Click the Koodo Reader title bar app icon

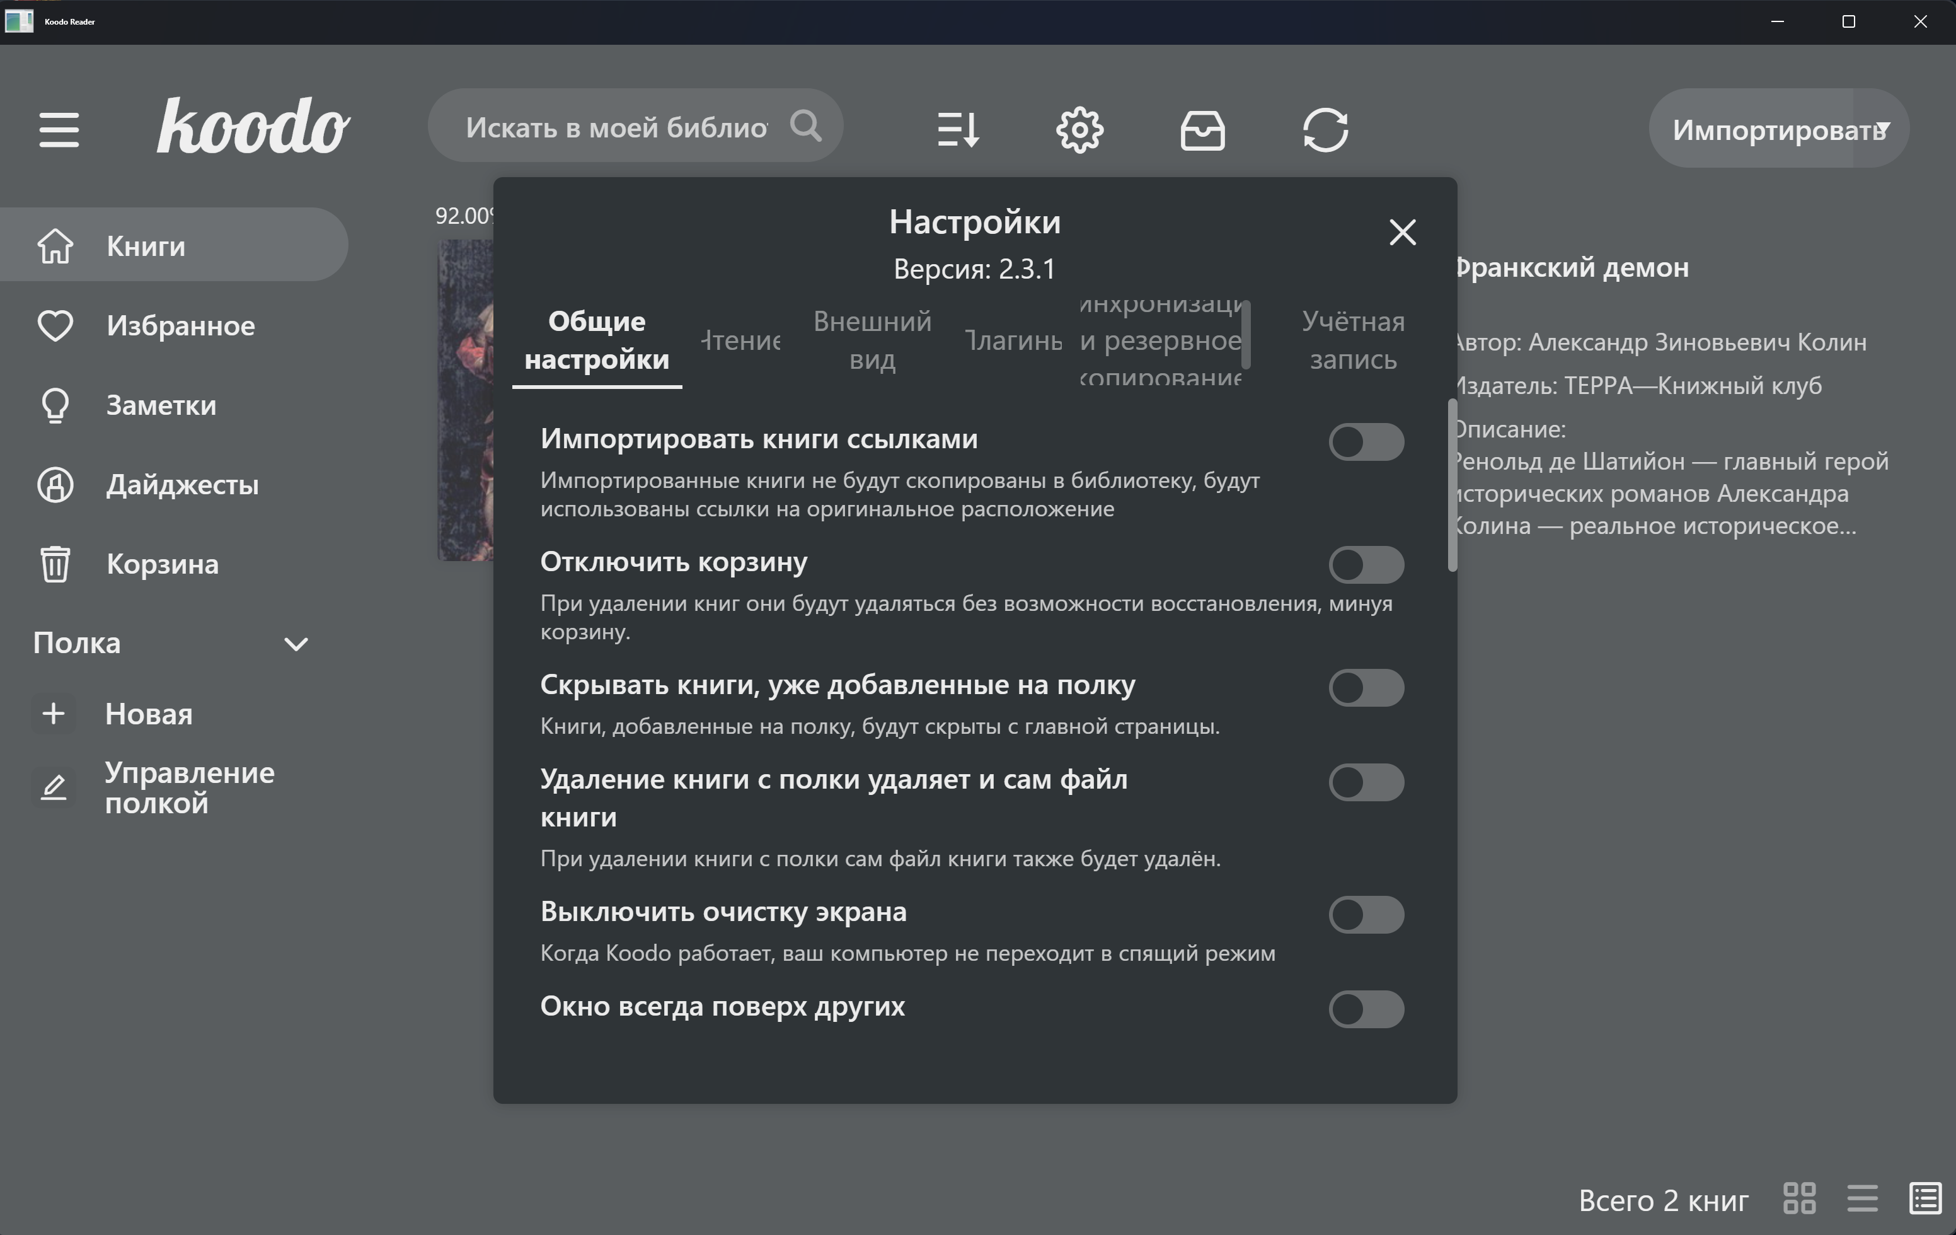pos(19,21)
